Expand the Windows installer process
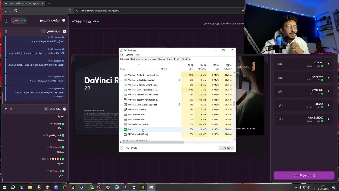339x191 pixels. click(121, 110)
